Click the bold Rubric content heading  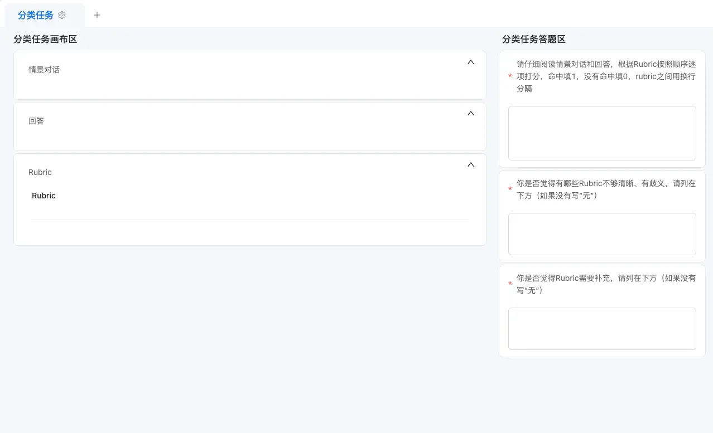tap(44, 196)
